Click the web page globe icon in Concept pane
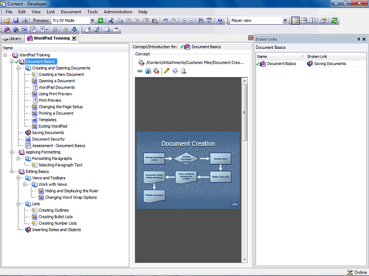 click(148, 71)
